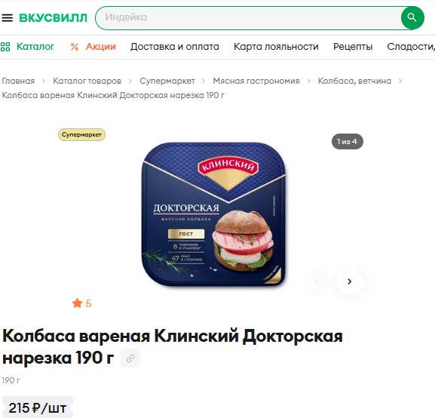This screenshot has height=418, width=435.
Task: Show next product photo with right arrow
Action: tap(350, 281)
